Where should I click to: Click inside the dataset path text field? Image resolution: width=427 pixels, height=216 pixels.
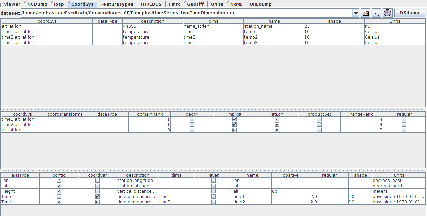(x=184, y=13)
